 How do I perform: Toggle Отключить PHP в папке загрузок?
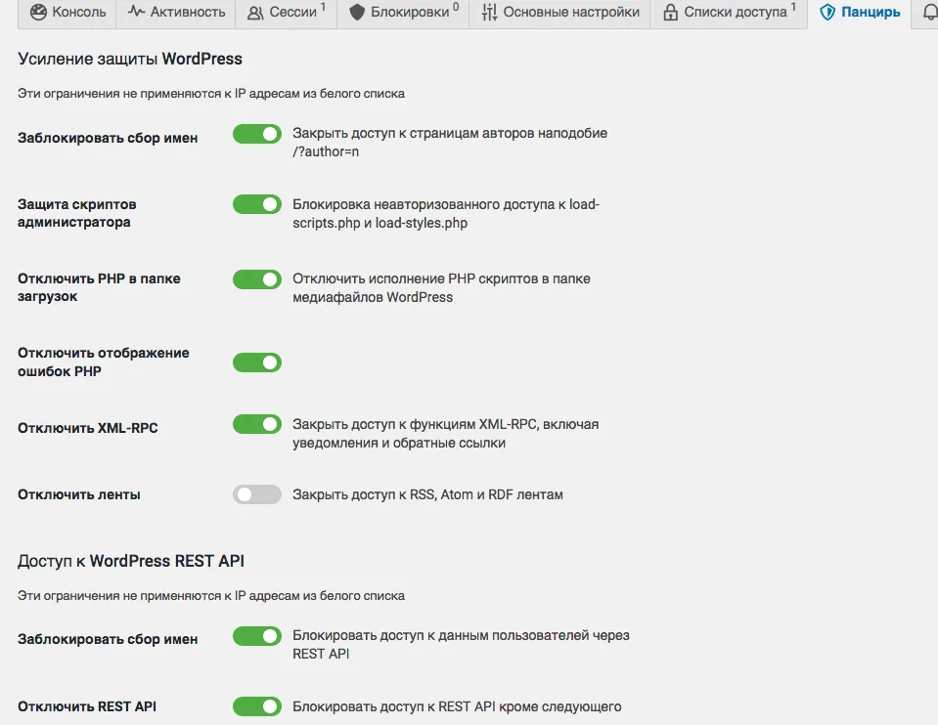[x=257, y=279]
